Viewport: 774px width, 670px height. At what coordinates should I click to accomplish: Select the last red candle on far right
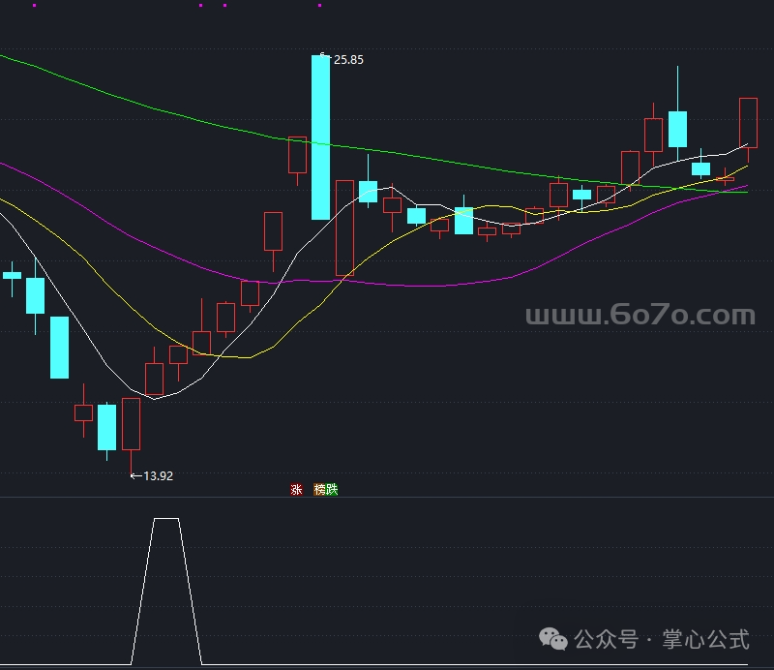click(748, 122)
